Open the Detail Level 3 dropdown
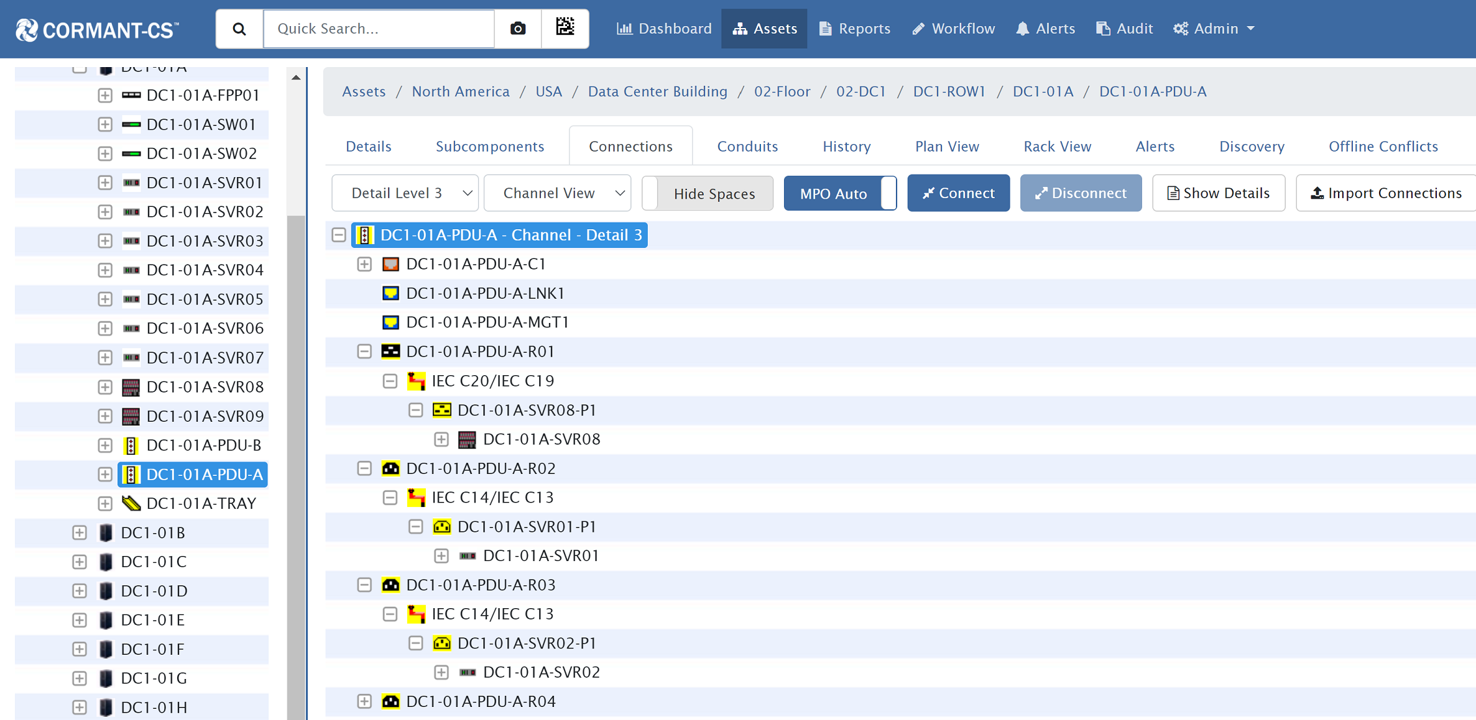Viewport: 1476px width, 720px height. [405, 193]
